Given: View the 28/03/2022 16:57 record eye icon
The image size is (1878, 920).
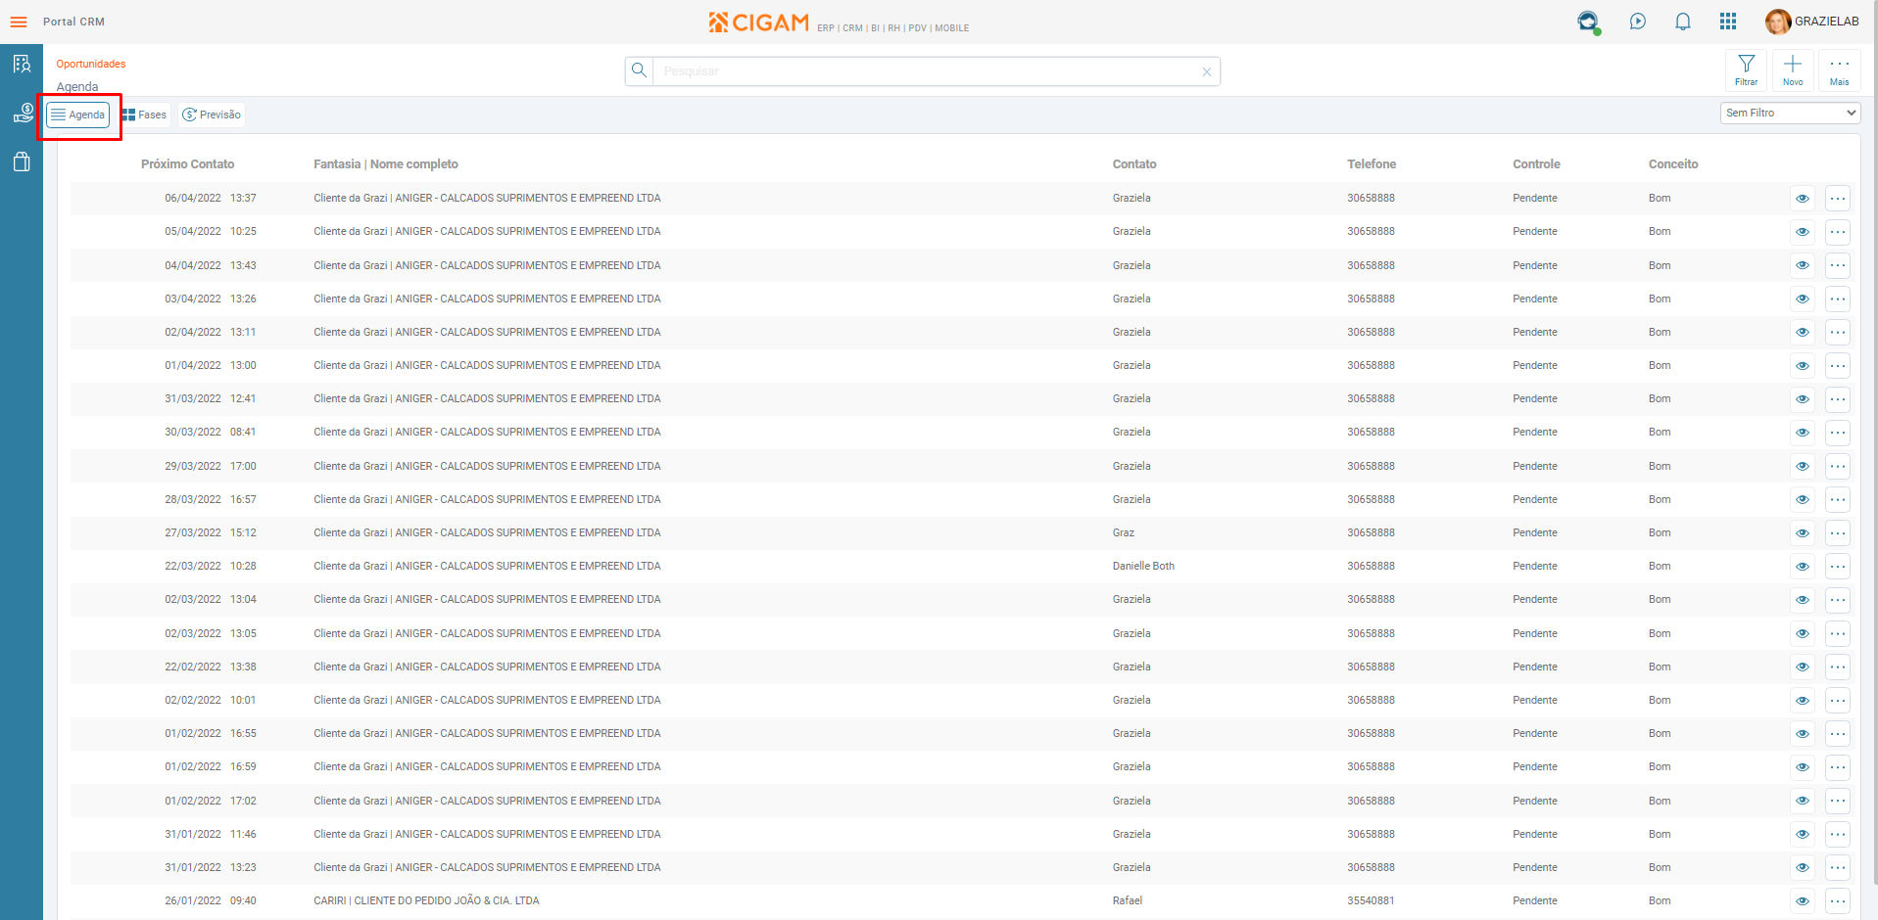Looking at the screenshot, I should pyautogui.click(x=1803, y=499).
